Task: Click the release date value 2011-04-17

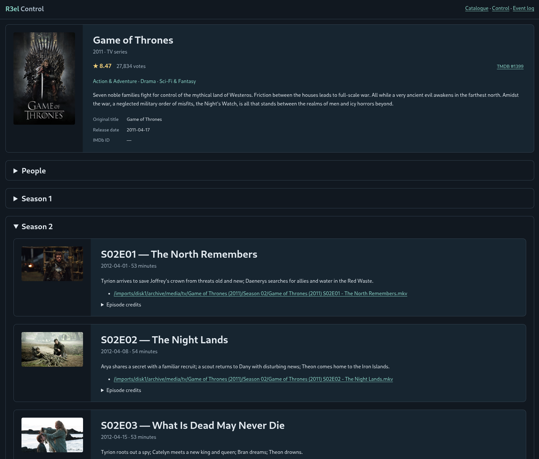Action: tap(138, 130)
